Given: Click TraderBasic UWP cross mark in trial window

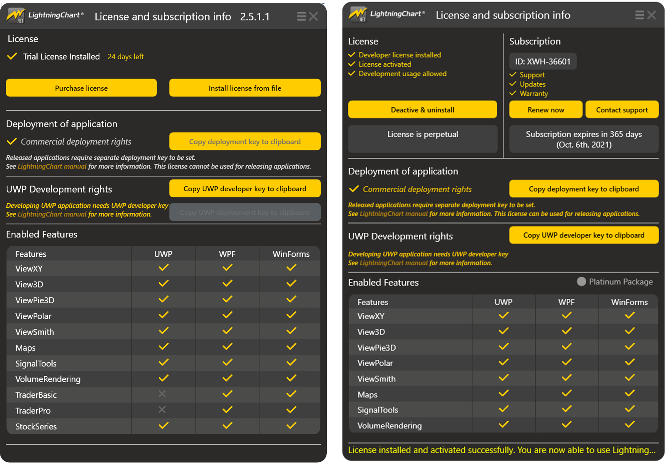Looking at the screenshot, I should pos(162,394).
